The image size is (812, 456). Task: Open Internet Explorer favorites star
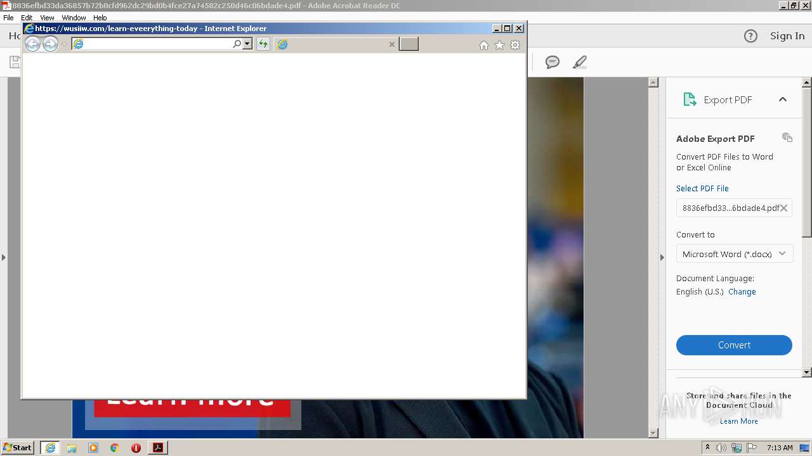point(499,45)
